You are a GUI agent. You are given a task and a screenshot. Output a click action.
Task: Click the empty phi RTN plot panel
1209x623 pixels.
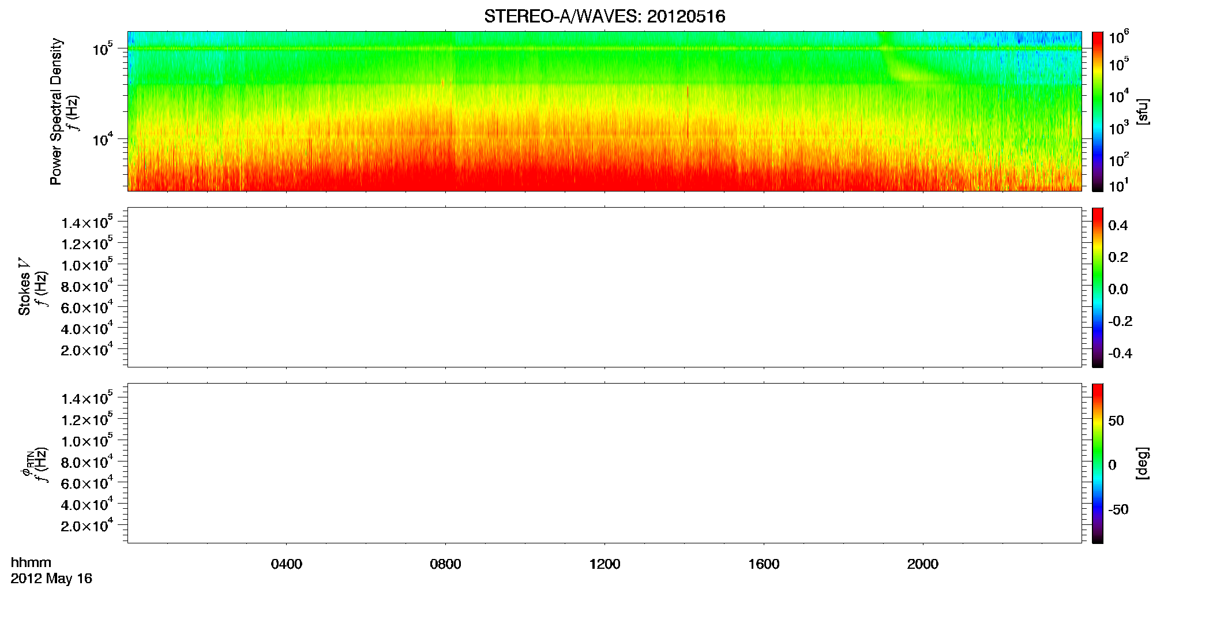click(604, 463)
